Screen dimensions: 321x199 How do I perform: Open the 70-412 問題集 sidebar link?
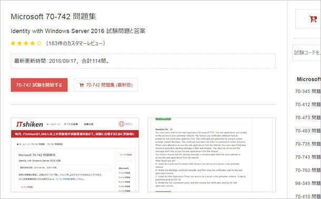pos(308,104)
